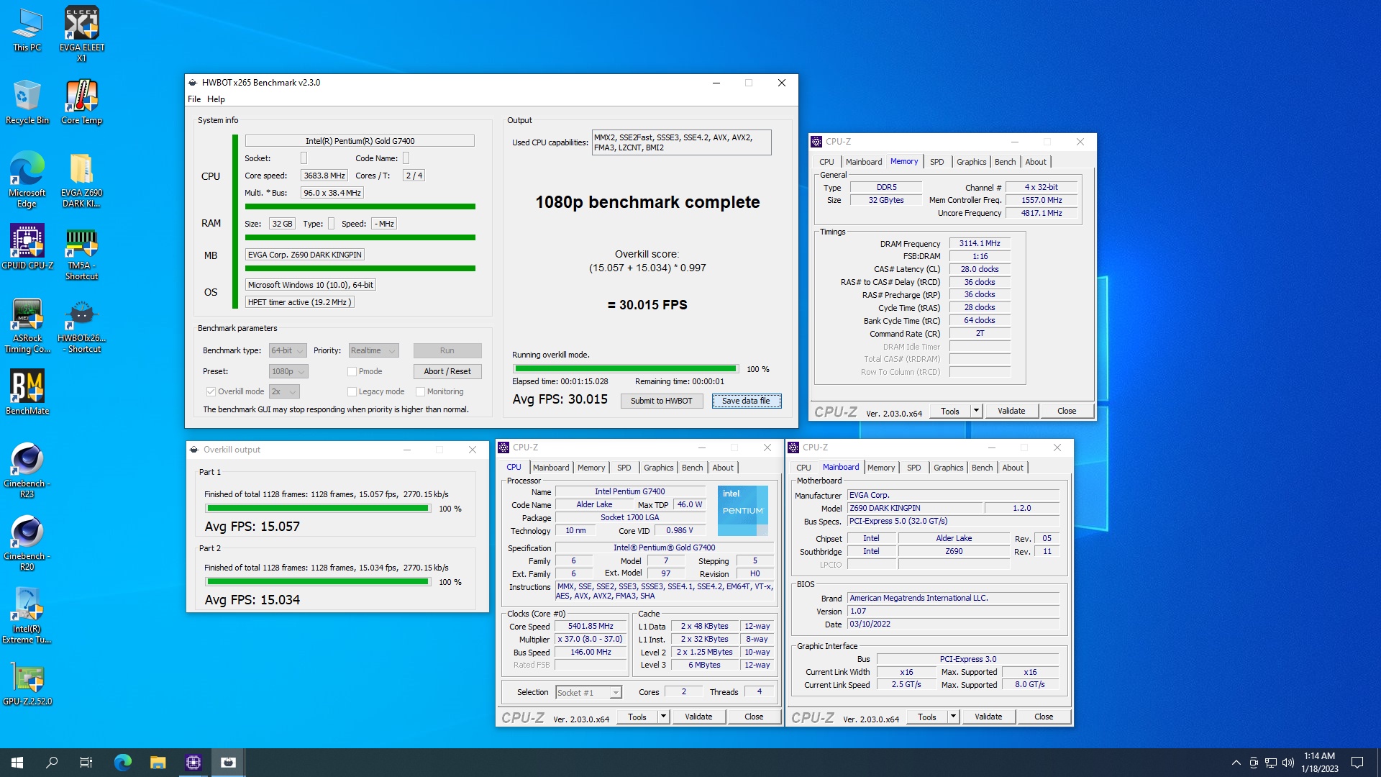
Task: Open Socket #1 selection dropdown
Action: [588, 692]
